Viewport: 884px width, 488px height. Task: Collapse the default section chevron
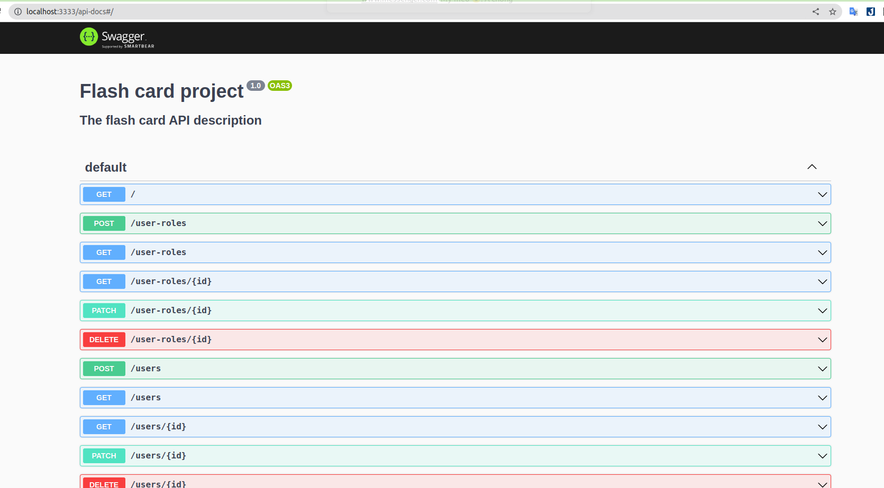click(812, 167)
